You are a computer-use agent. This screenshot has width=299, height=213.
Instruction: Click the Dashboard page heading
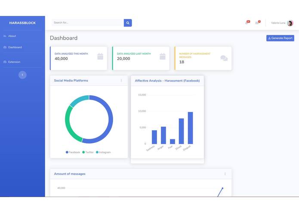[x=64, y=38]
